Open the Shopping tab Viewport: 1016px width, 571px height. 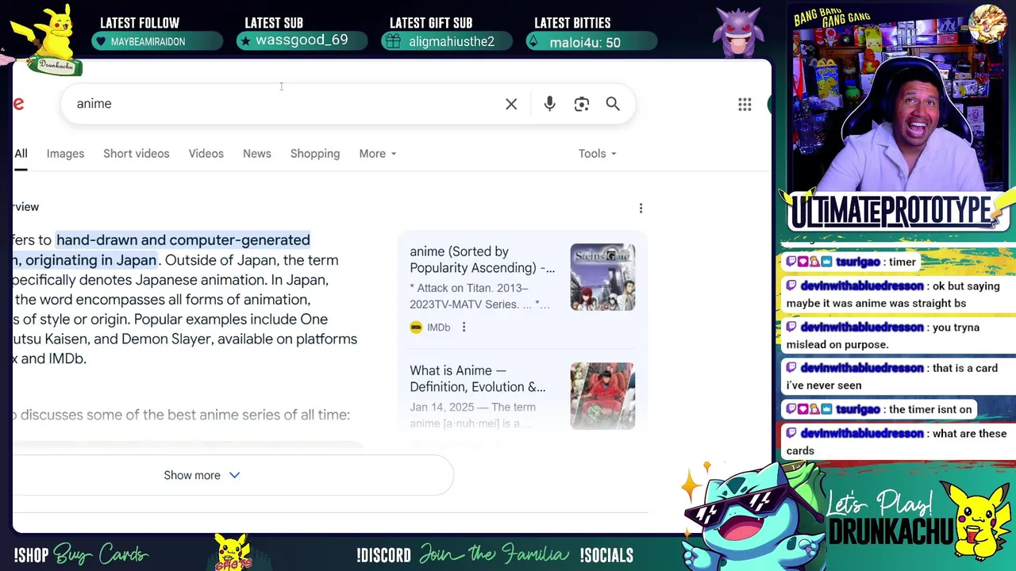(315, 154)
